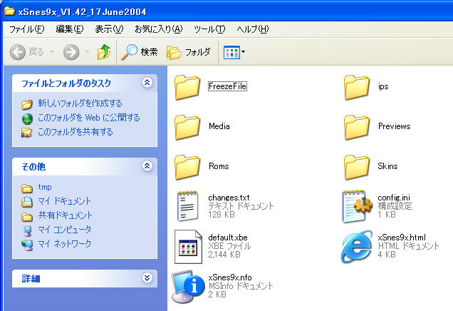Open the 編集(E) menu
The width and height of the screenshot is (453, 311).
pos(70,29)
